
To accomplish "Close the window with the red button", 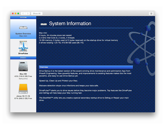I will (13, 13).
